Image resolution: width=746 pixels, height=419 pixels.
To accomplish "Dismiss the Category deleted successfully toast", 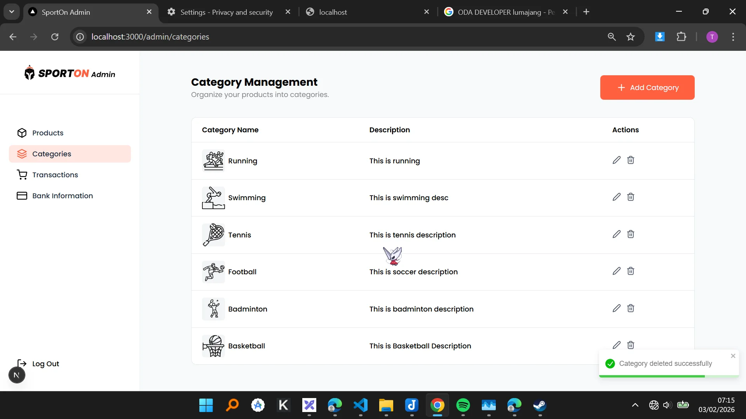I will pos(733,356).
